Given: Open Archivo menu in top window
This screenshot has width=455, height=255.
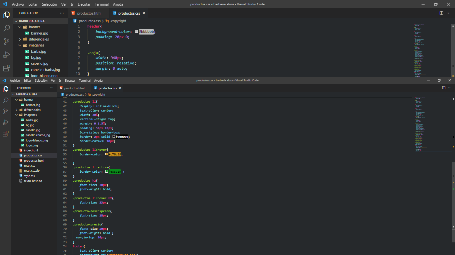Looking at the screenshot, I should point(18,4).
